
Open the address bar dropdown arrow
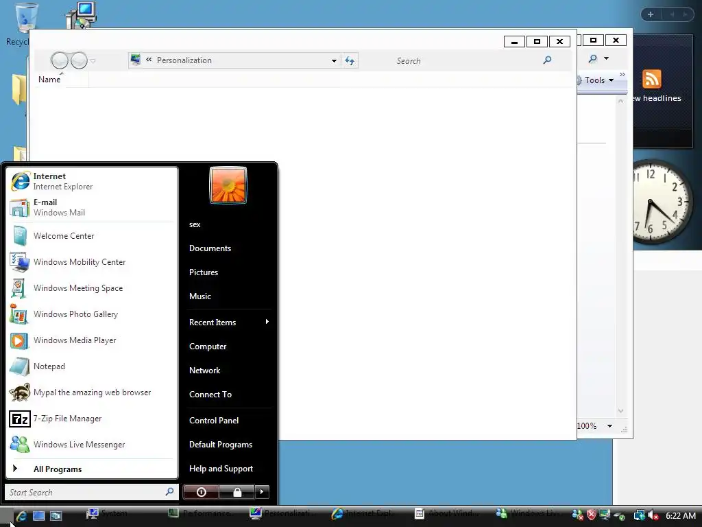334,60
